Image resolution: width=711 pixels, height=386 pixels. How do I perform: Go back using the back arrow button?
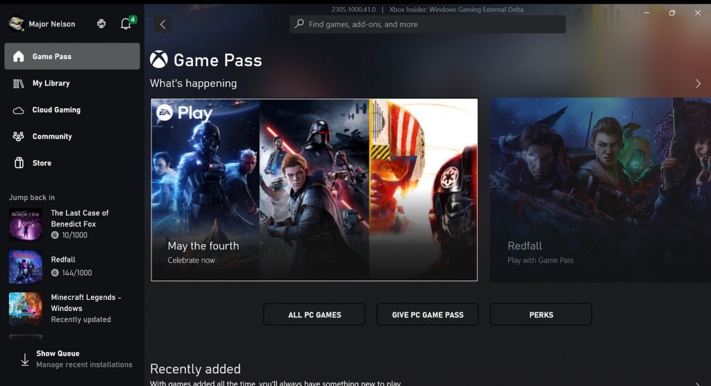162,24
